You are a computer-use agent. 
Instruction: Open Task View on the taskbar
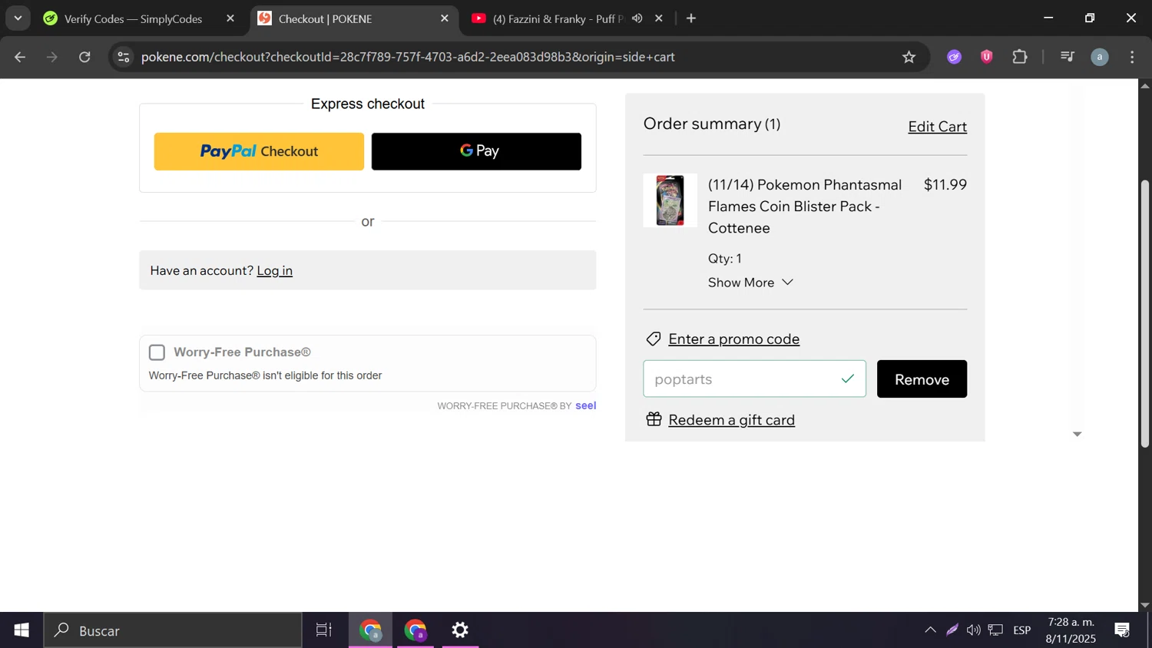pos(324,630)
